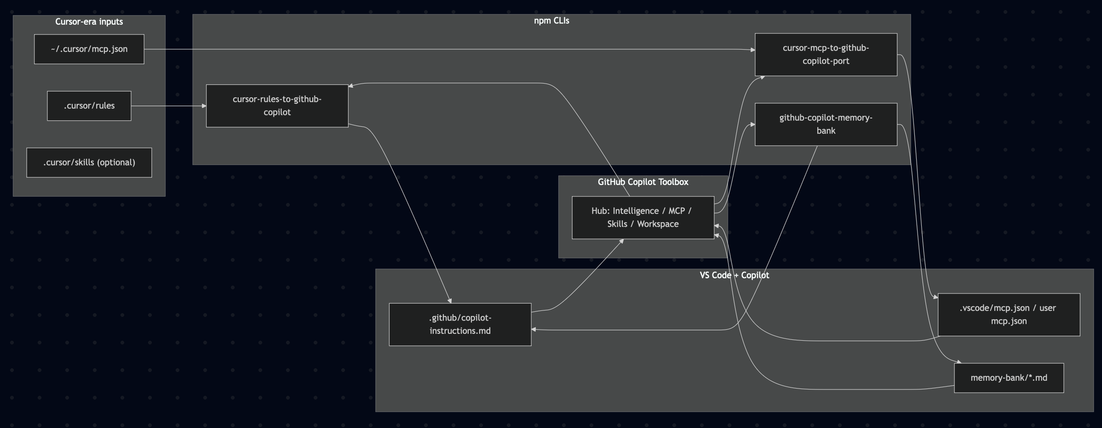Click the GitHub Copilot Toolbox group label
This screenshot has height=428, width=1102.
(x=642, y=182)
